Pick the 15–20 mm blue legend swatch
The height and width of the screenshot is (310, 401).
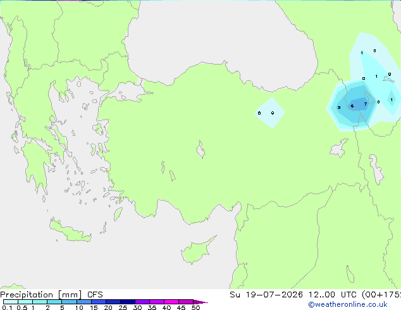[99, 302]
